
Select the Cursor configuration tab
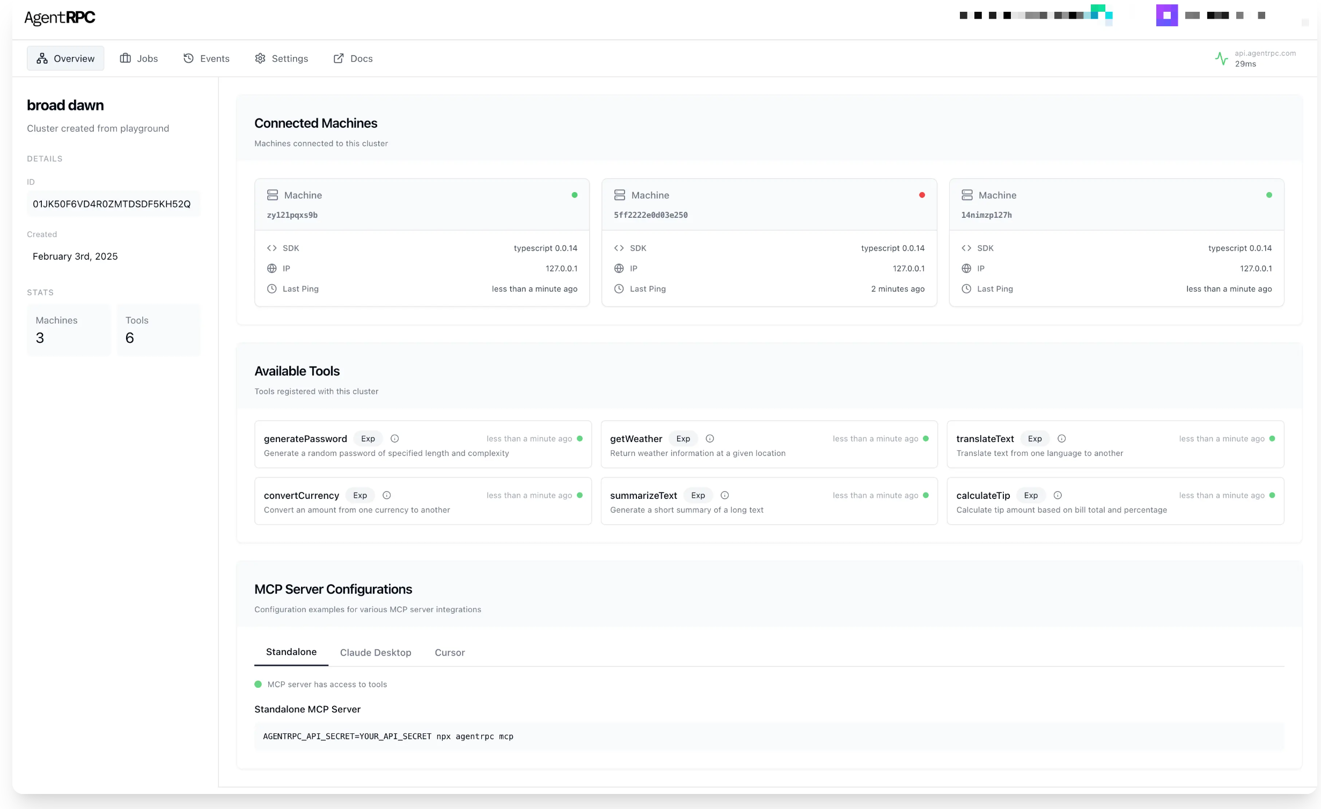click(x=450, y=652)
